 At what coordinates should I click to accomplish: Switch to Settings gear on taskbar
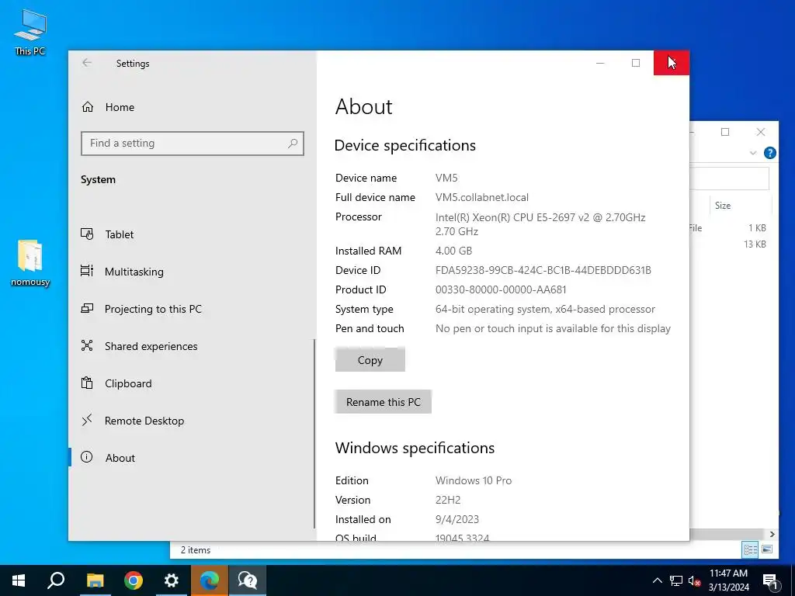[x=172, y=580]
